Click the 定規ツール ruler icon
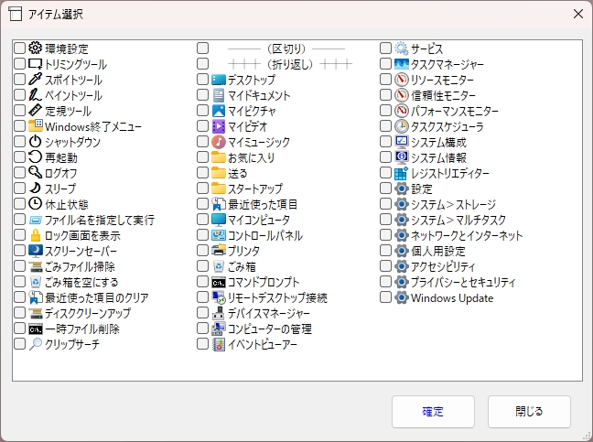The width and height of the screenshot is (593, 442). click(x=35, y=111)
